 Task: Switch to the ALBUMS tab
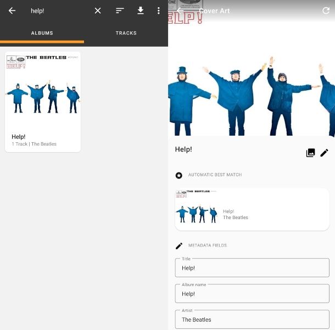click(42, 33)
